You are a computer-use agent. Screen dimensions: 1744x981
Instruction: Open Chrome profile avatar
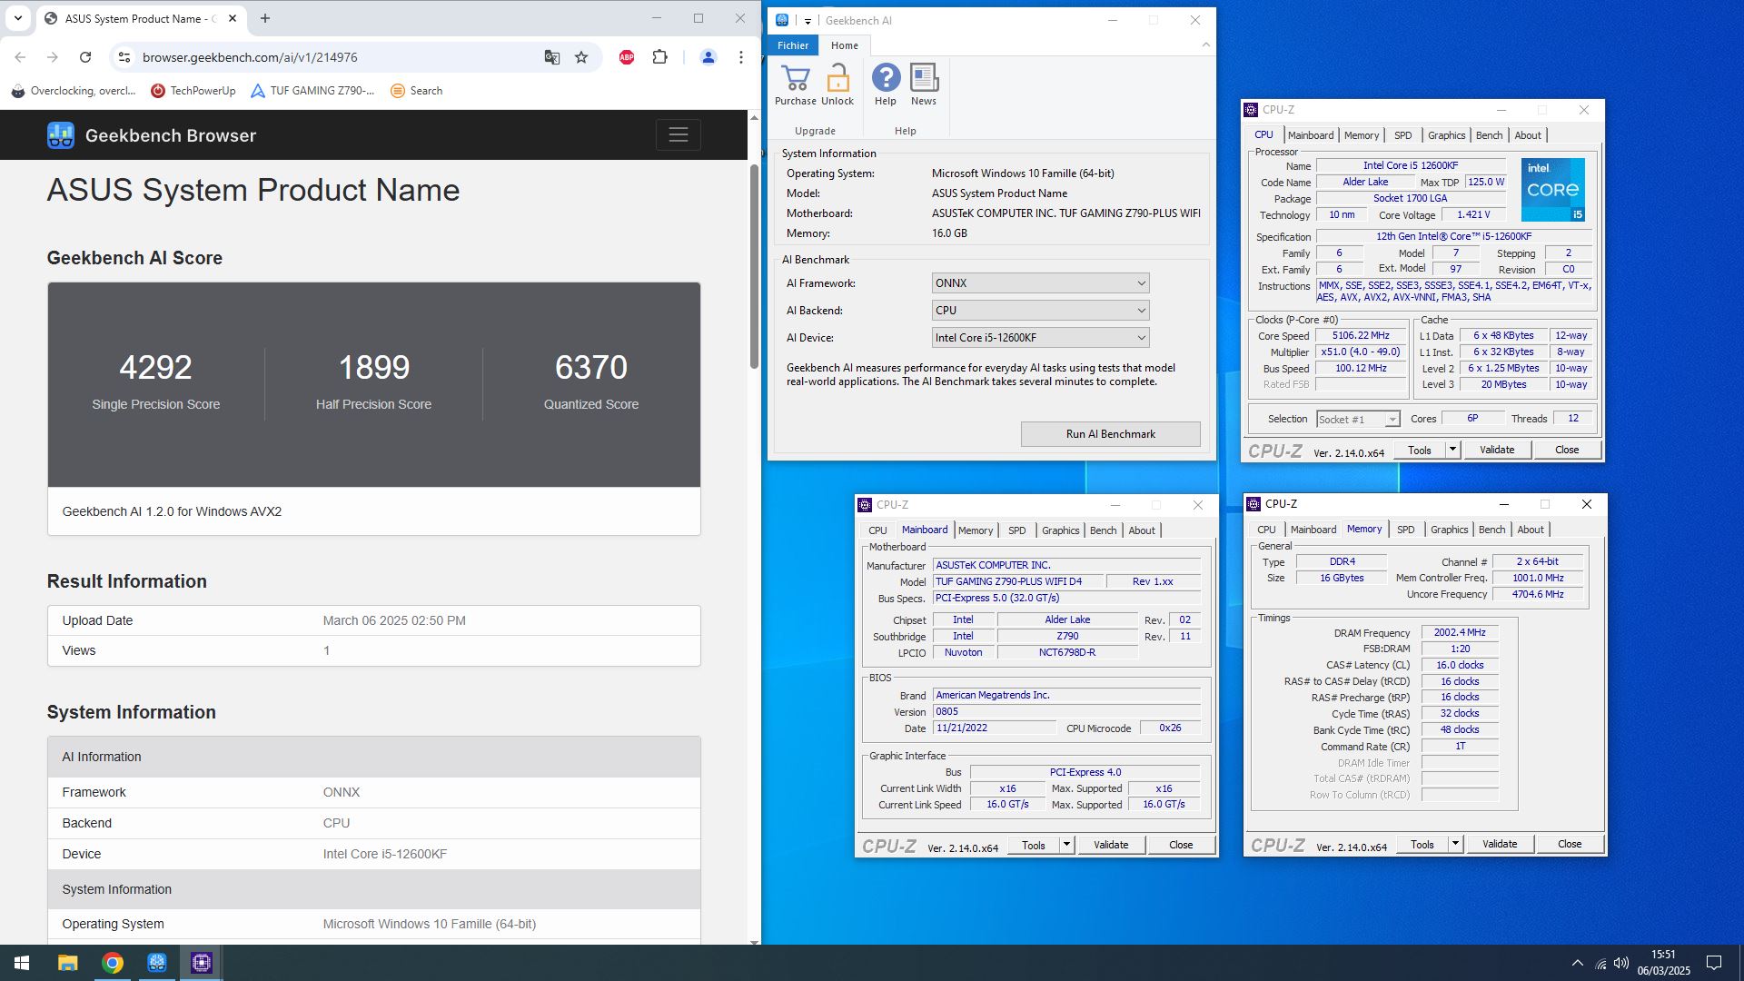(x=708, y=57)
